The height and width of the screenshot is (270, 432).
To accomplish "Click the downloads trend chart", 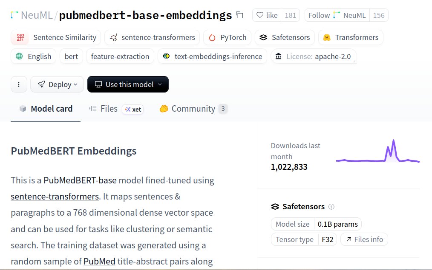I will (378, 151).
